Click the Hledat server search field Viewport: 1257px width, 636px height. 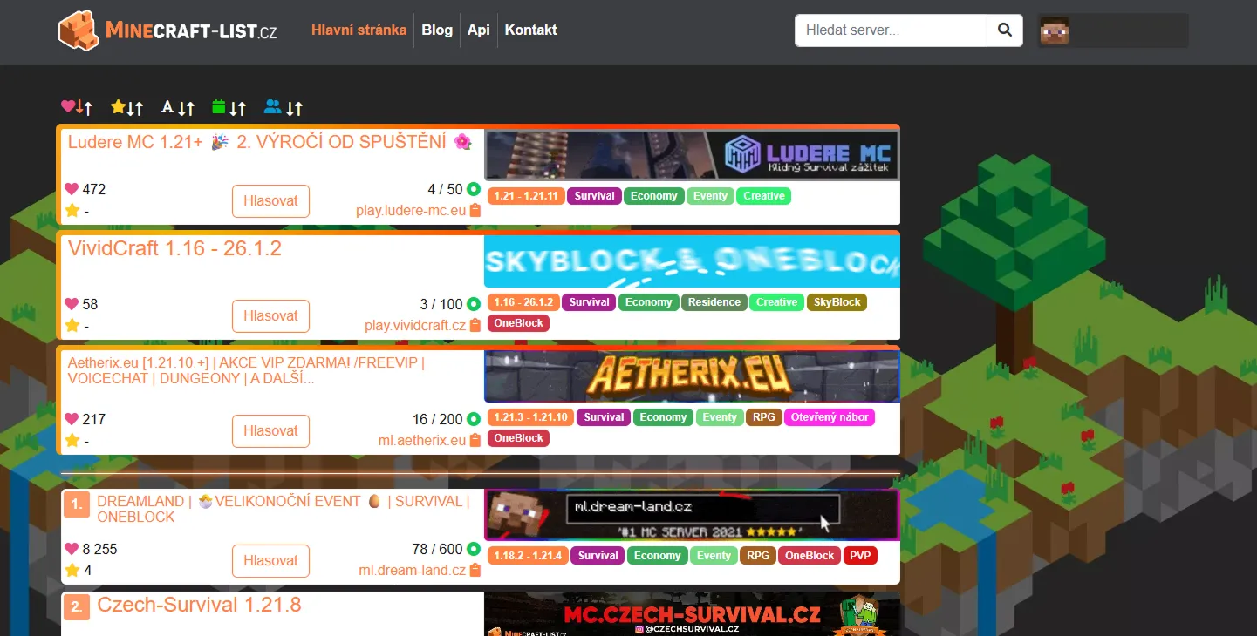pyautogui.click(x=891, y=30)
